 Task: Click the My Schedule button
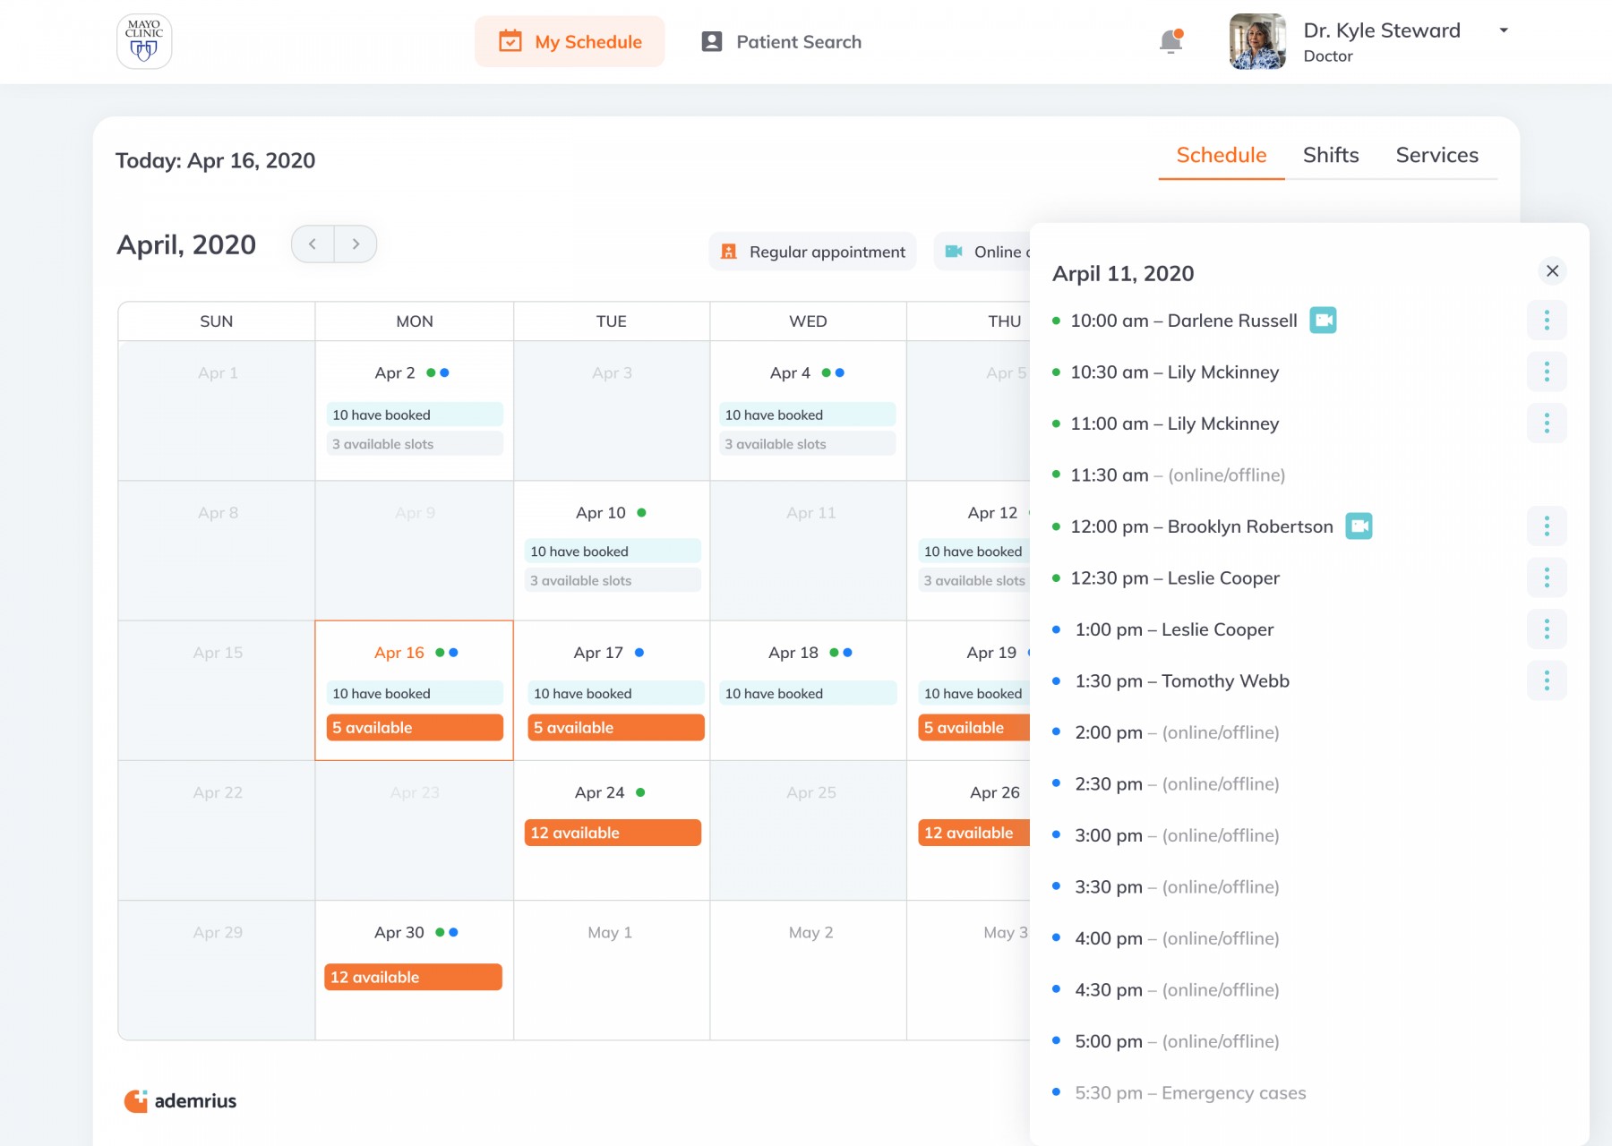click(x=570, y=42)
